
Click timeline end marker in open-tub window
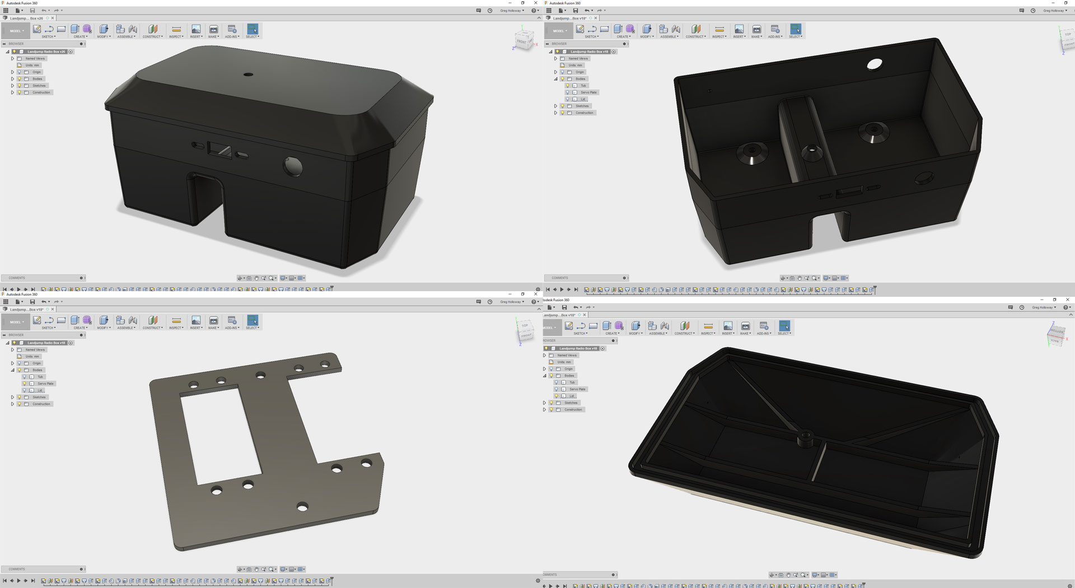click(x=875, y=290)
